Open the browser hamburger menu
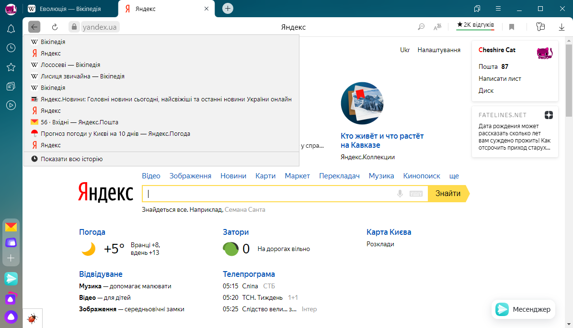Viewport: 573px width, 328px height. pyautogui.click(x=498, y=9)
